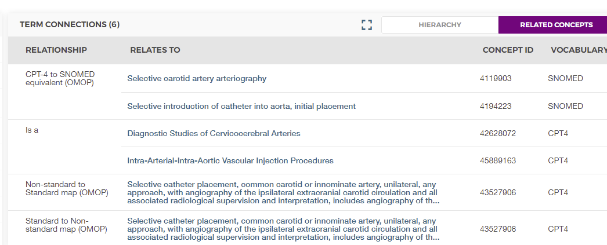Click the 'Is a' relationship cell
Image resolution: width=607 pixels, height=245 pixels.
pyautogui.click(x=32, y=130)
